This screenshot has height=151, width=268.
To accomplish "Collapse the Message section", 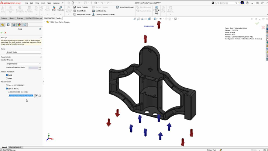I will point(41,38).
